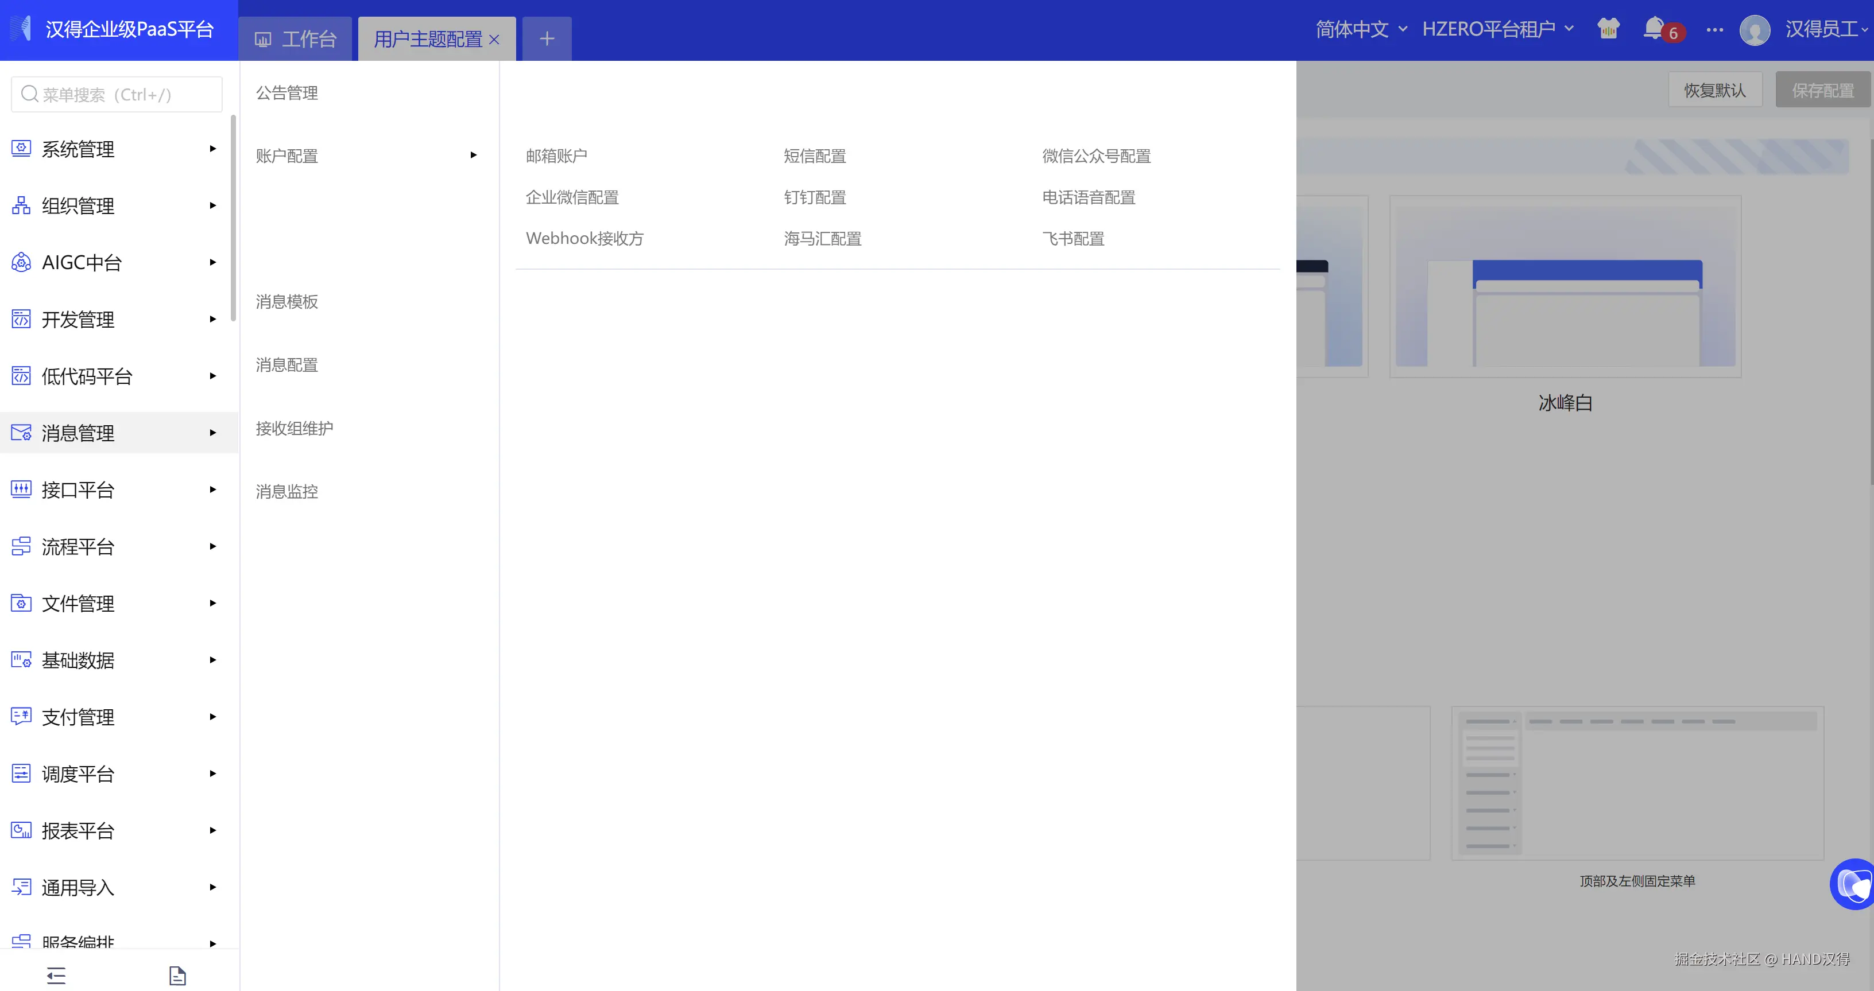Click the three-dots more icon in header
The height and width of the screenshot is (991, 1874).
pyautogui.click(x=1714, y=30)
